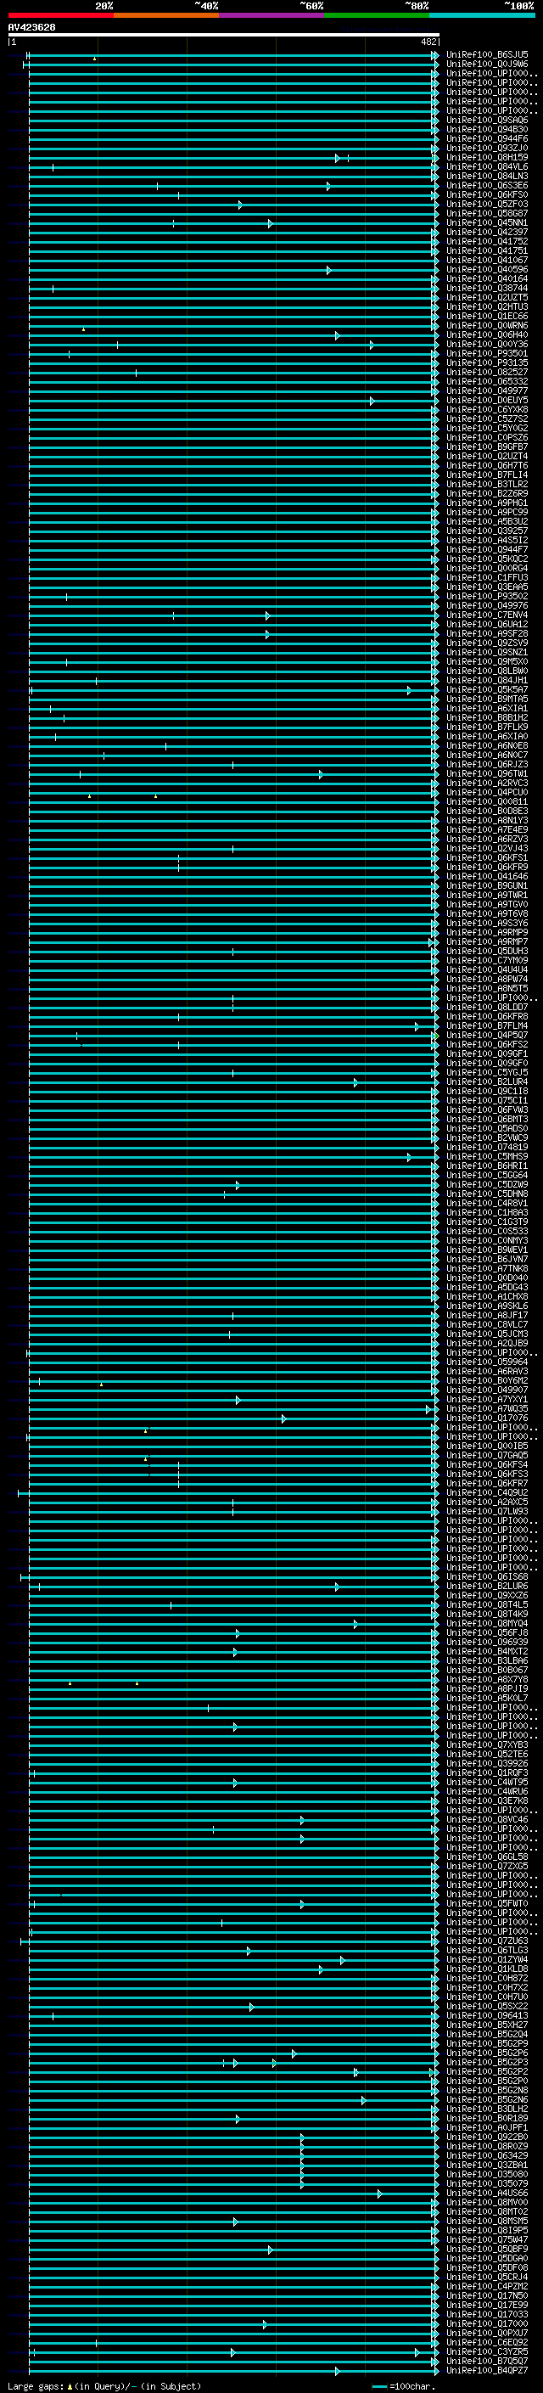Select the UniRef100_A7E4E9 row label
543x2393 pixels.
(487, 829)
